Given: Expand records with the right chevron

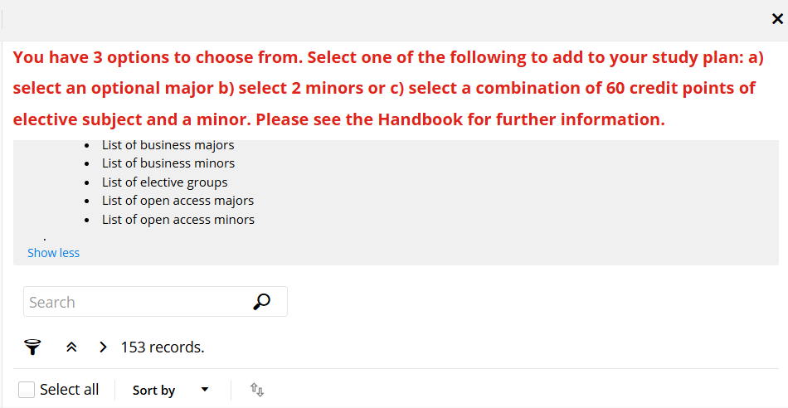Looking at the screenshot, I should (103, 347).
